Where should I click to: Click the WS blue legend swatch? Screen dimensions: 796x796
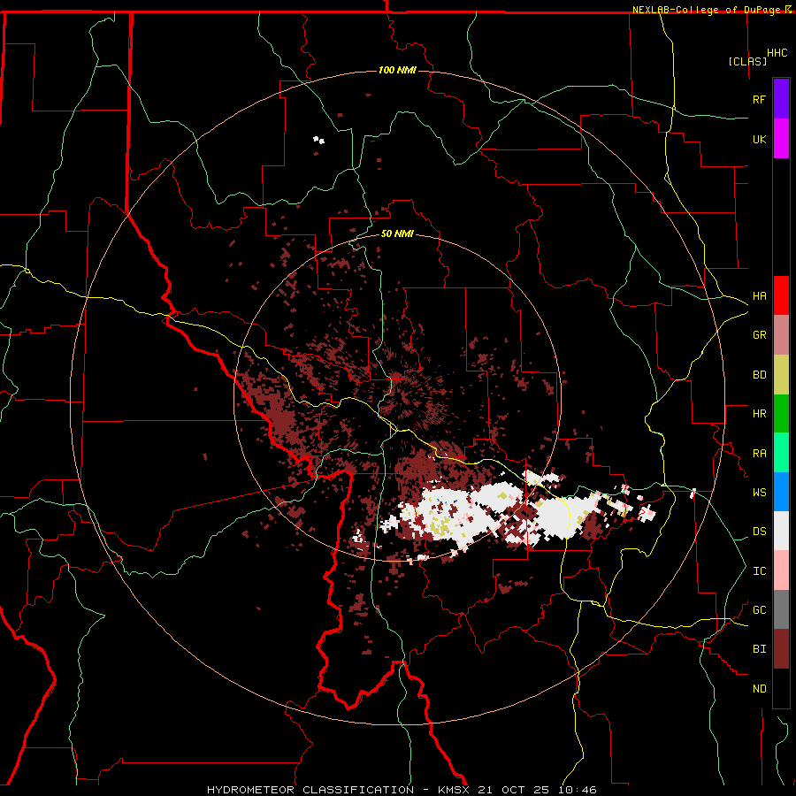point(781,492)
